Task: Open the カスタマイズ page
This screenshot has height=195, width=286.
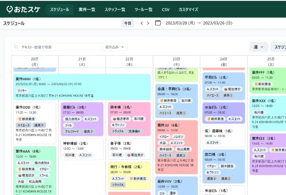Action: [x=190, y=9]
